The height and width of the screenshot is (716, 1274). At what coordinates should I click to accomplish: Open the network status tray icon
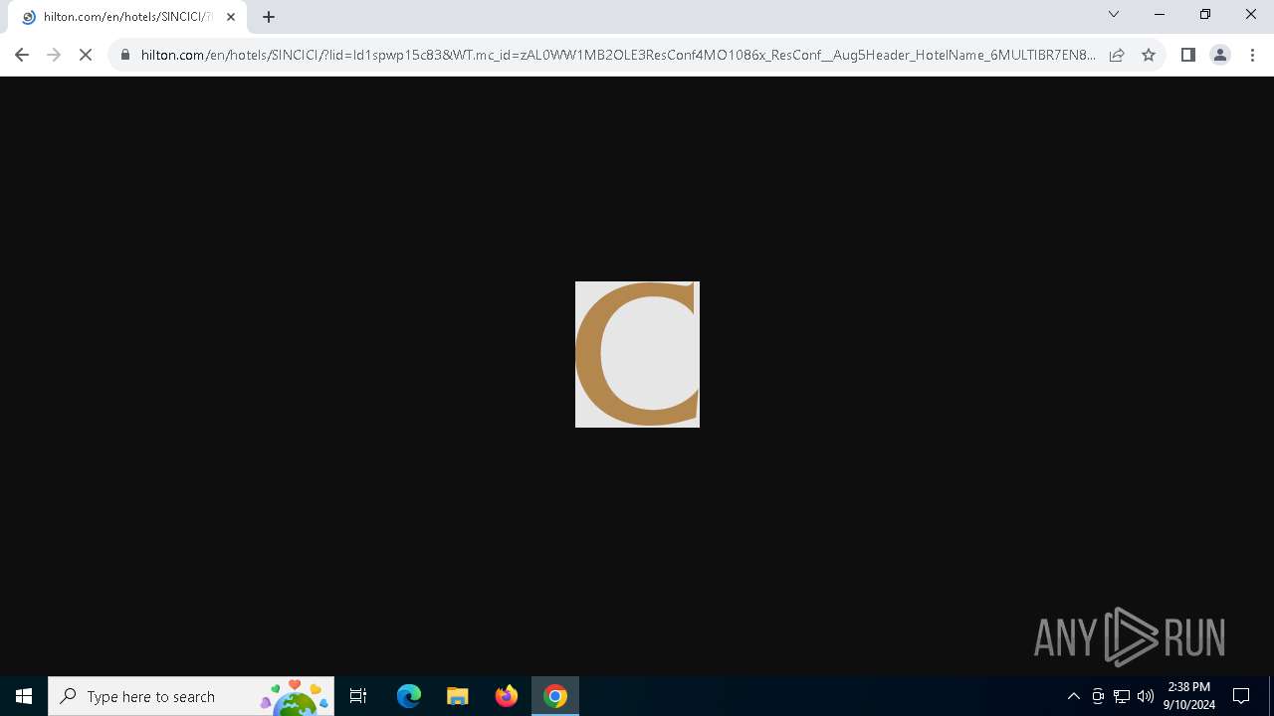pyautogui.click(x=1122, y=696)
